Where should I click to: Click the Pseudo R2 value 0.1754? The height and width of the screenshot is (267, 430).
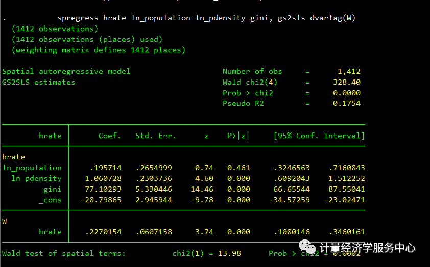coord(347,103)
